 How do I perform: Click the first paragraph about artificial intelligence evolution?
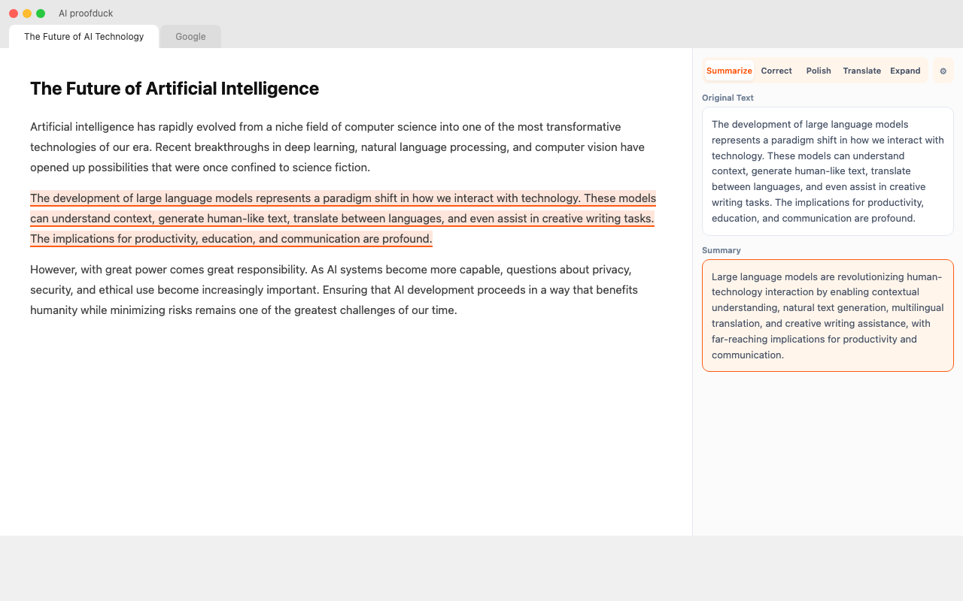pyautogui.click(x=337, y=147)
